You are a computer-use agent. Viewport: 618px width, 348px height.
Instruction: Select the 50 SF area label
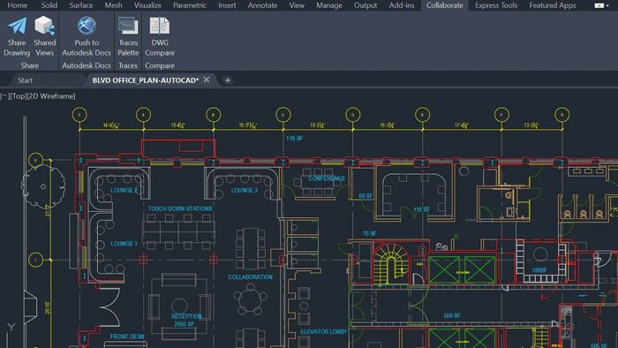click(366, 195)
